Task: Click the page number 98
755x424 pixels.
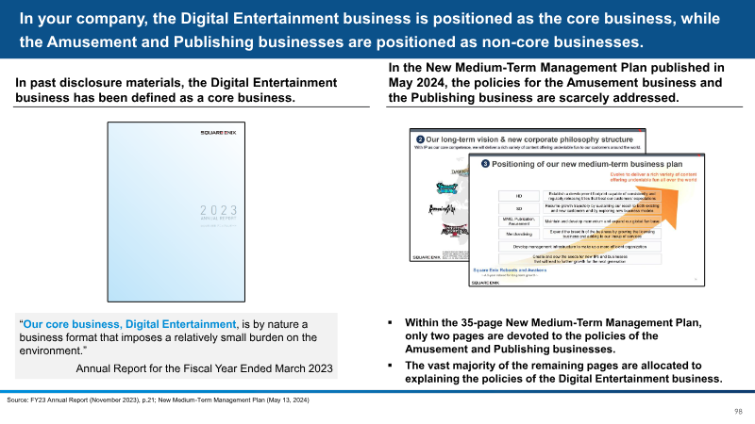Action: point(738,412)
